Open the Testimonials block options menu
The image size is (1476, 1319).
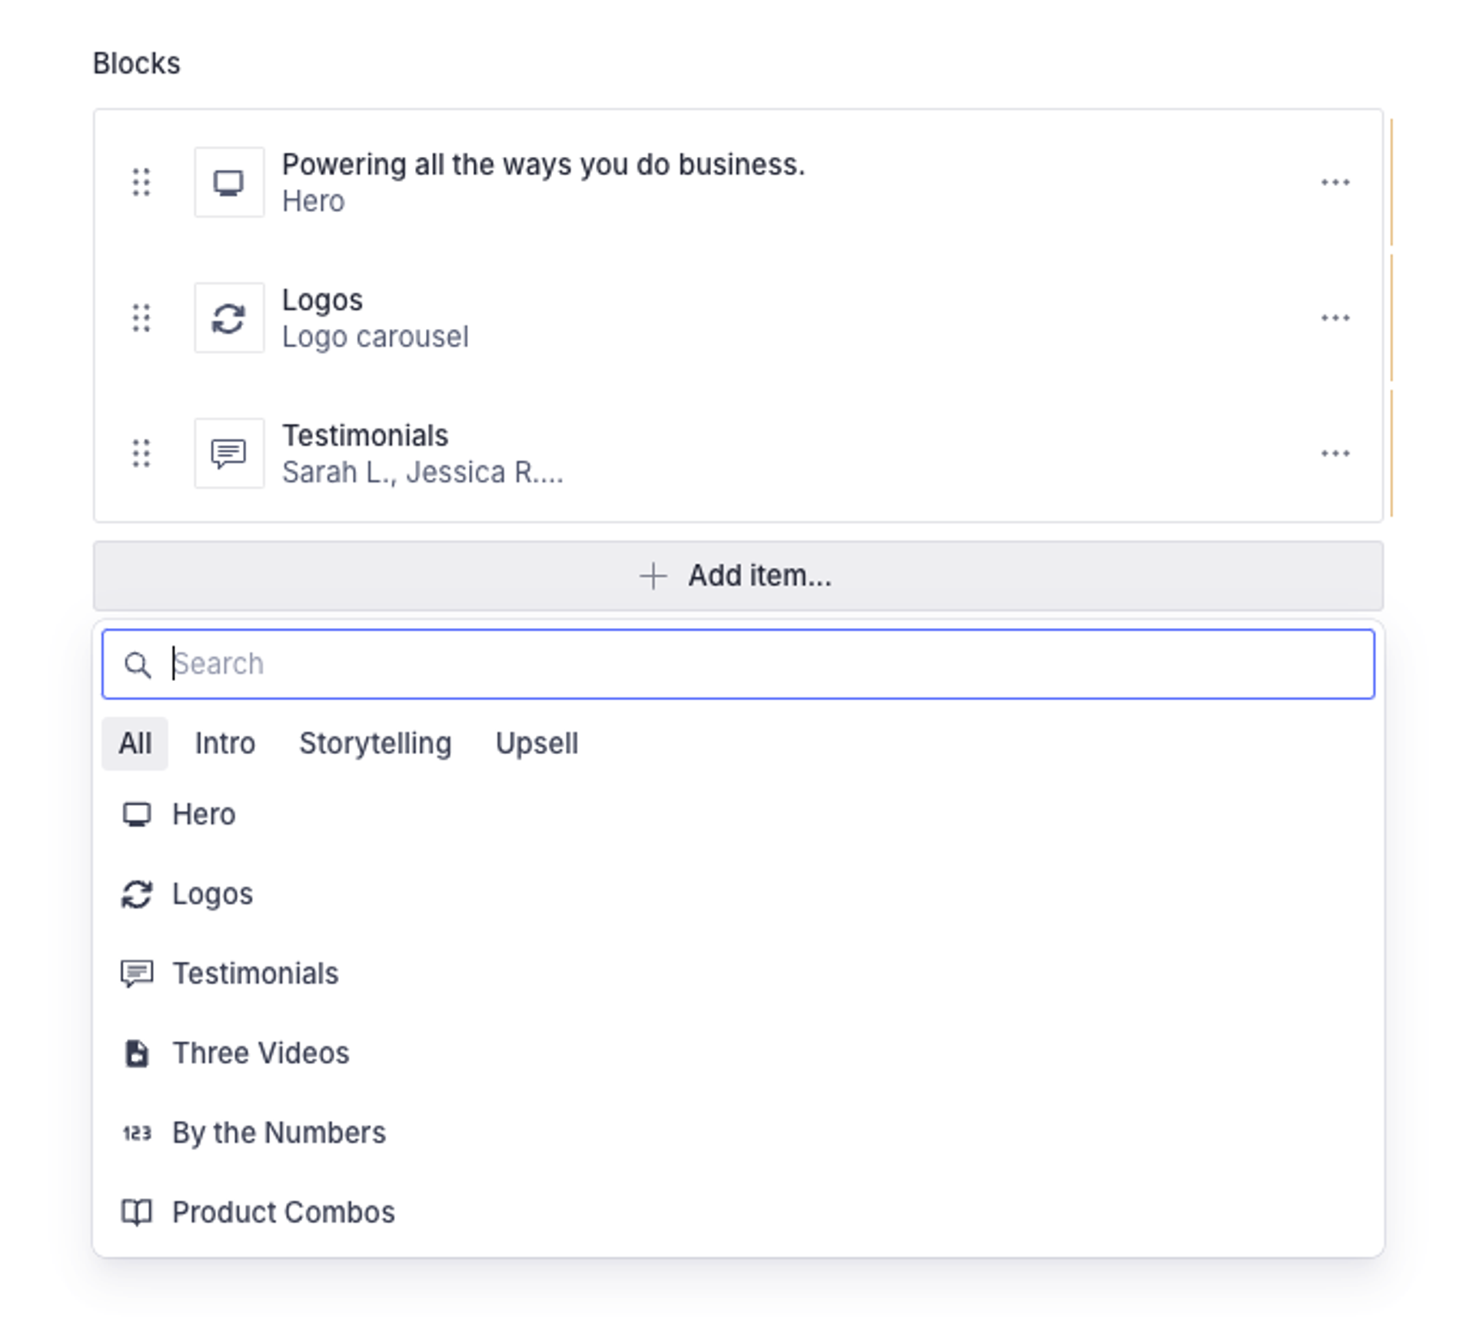(1335, 454)
